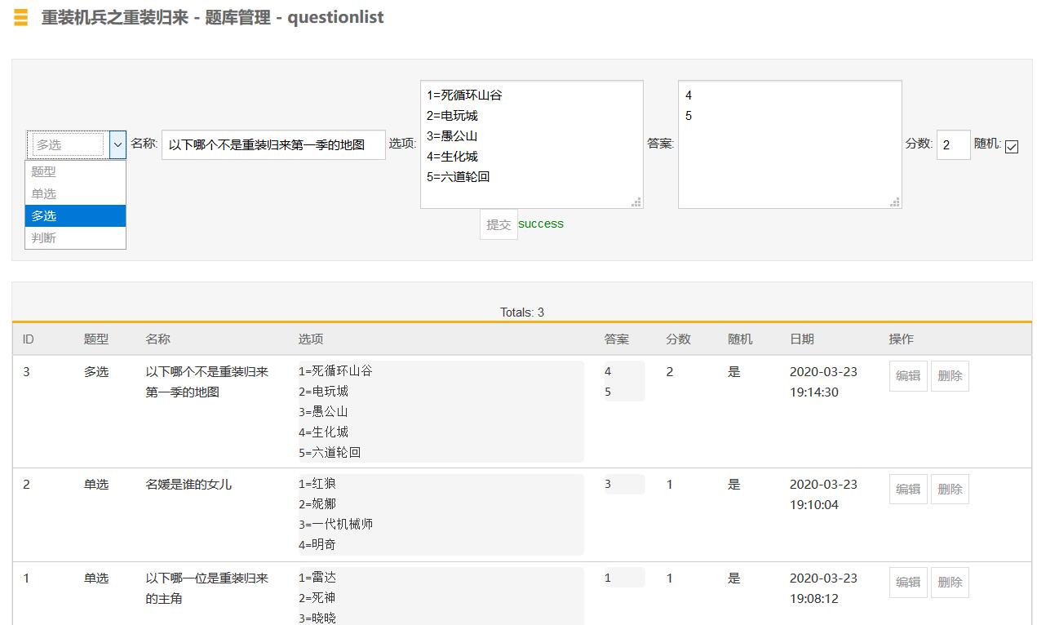Edit the 名媛是谁的女儿 question
The width and height of the screenshot is (1037, 625).
click(x=908, y=489)
